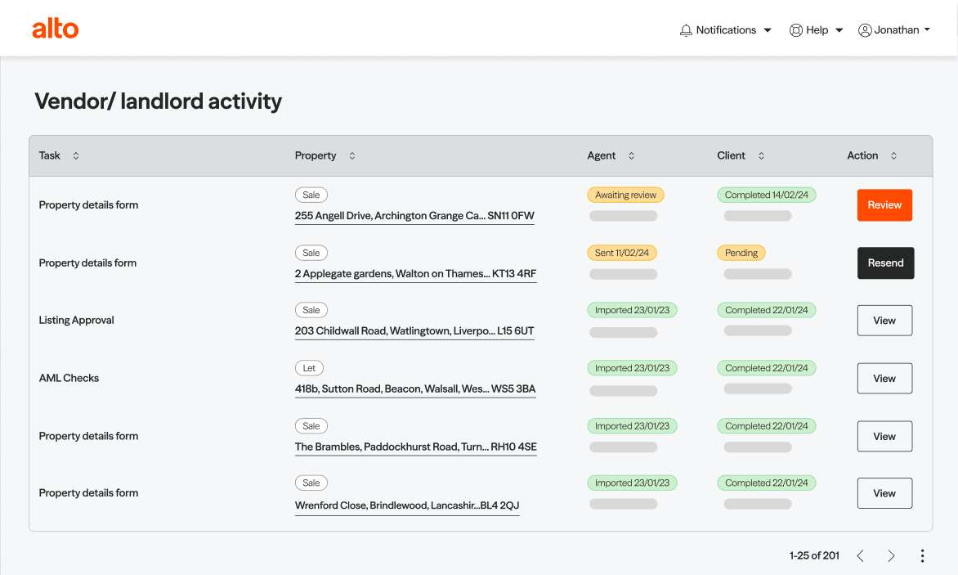The width and height of the screenshot is (958, 575).
Task: Sort table by Agent column
Action: (631, 155)
